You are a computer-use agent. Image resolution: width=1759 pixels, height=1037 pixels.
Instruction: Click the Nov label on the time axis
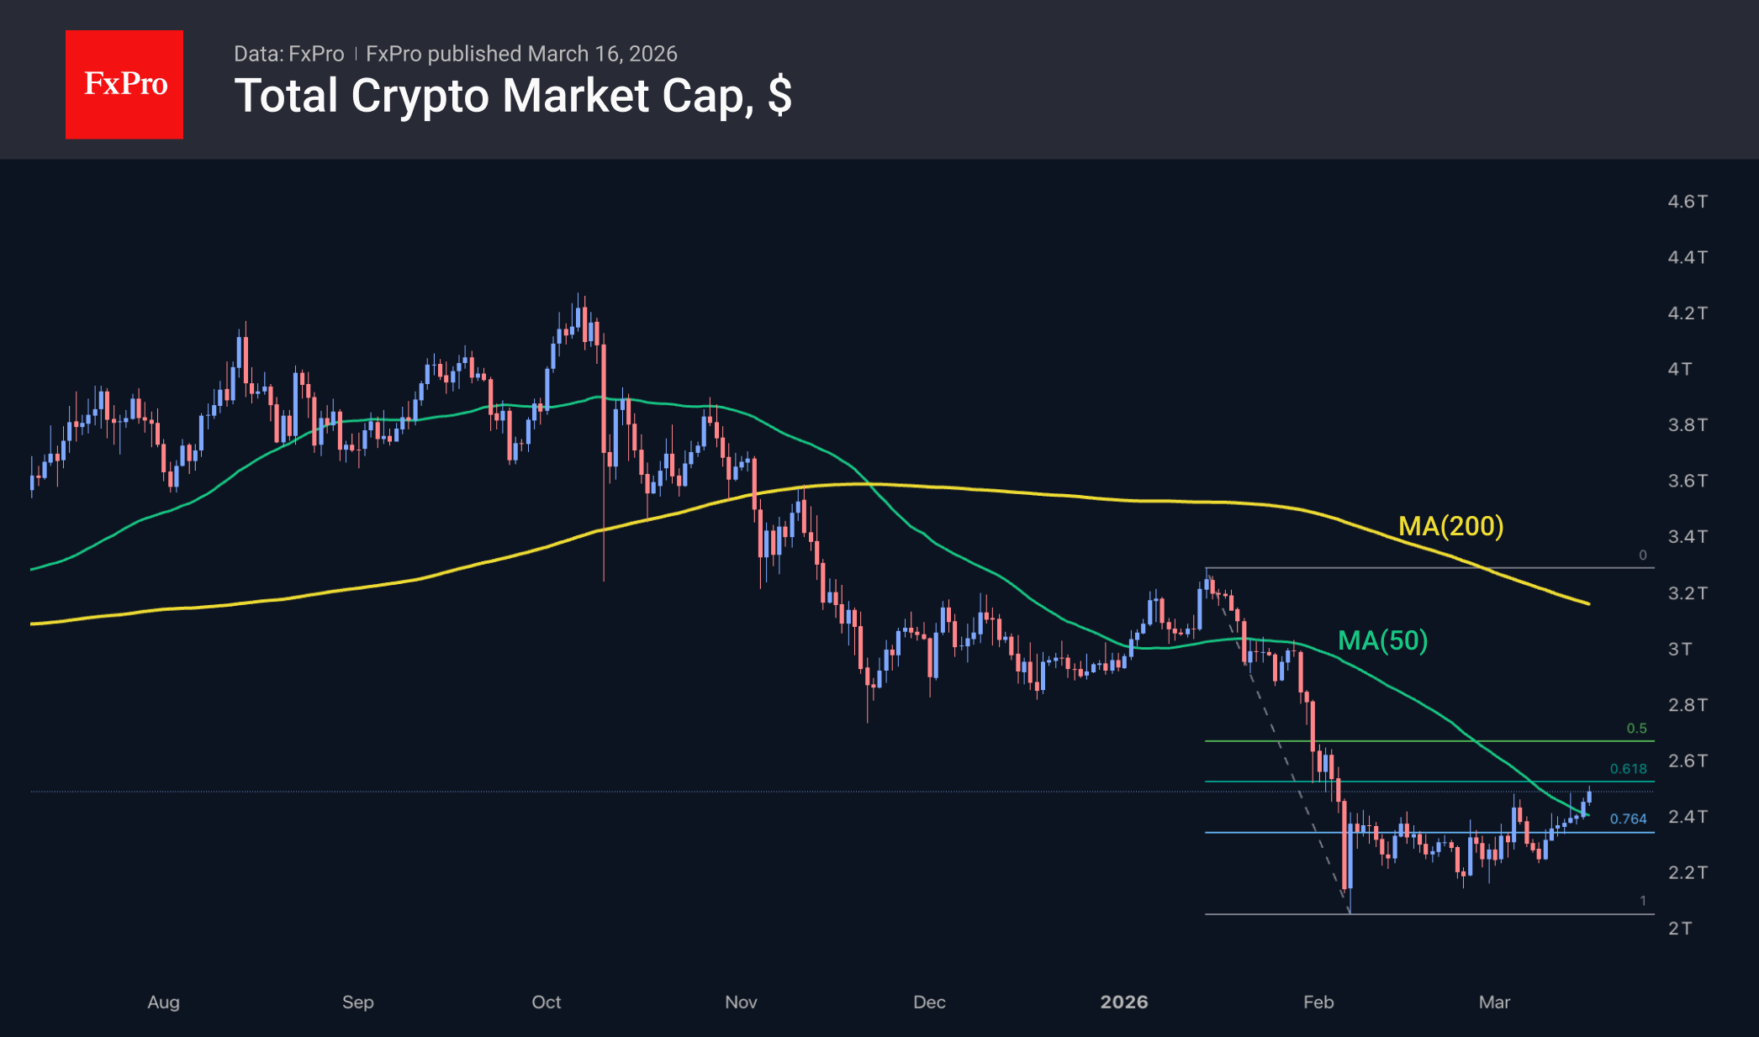pyautogui.click(x=741, y=1002)
